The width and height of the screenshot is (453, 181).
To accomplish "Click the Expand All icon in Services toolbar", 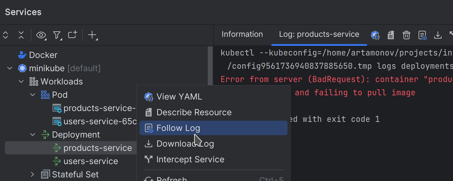I will point(5,35).
